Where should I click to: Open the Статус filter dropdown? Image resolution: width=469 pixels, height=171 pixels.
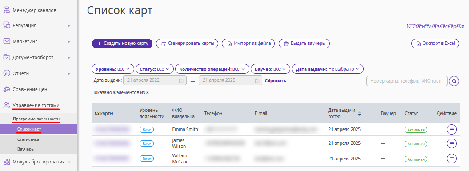tap(154, 69)
